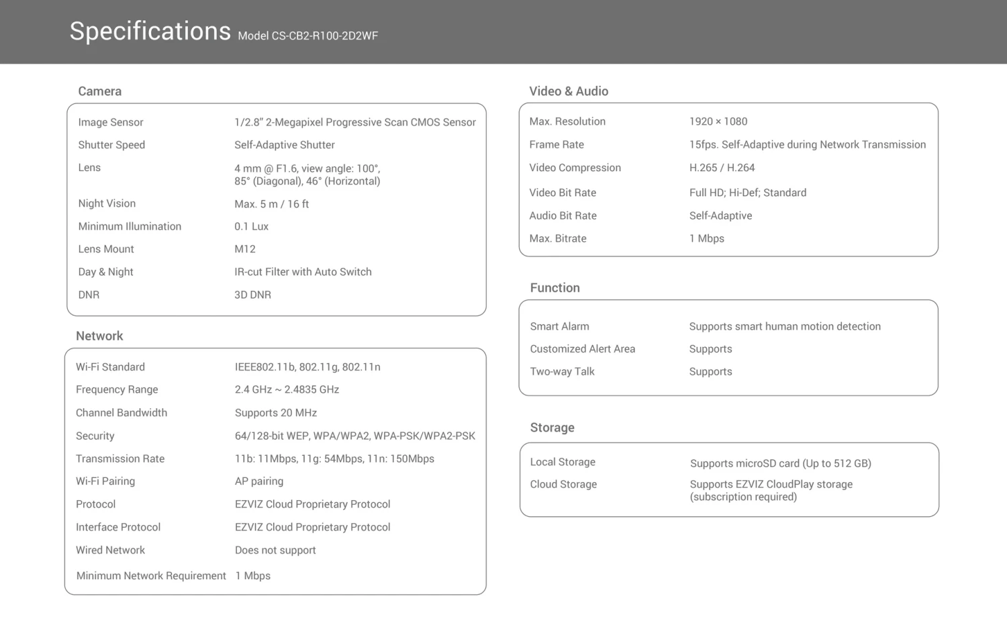Click the Two-way Talk label

tap(562, 371)
